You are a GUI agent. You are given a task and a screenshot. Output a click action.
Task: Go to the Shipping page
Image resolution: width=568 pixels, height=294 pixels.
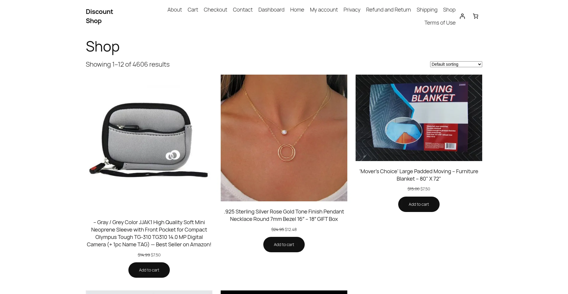point(427,10)
